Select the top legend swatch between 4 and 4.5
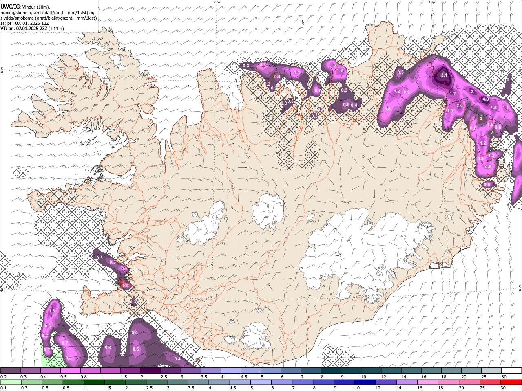The image size is (522, 391). pos(231,371)
